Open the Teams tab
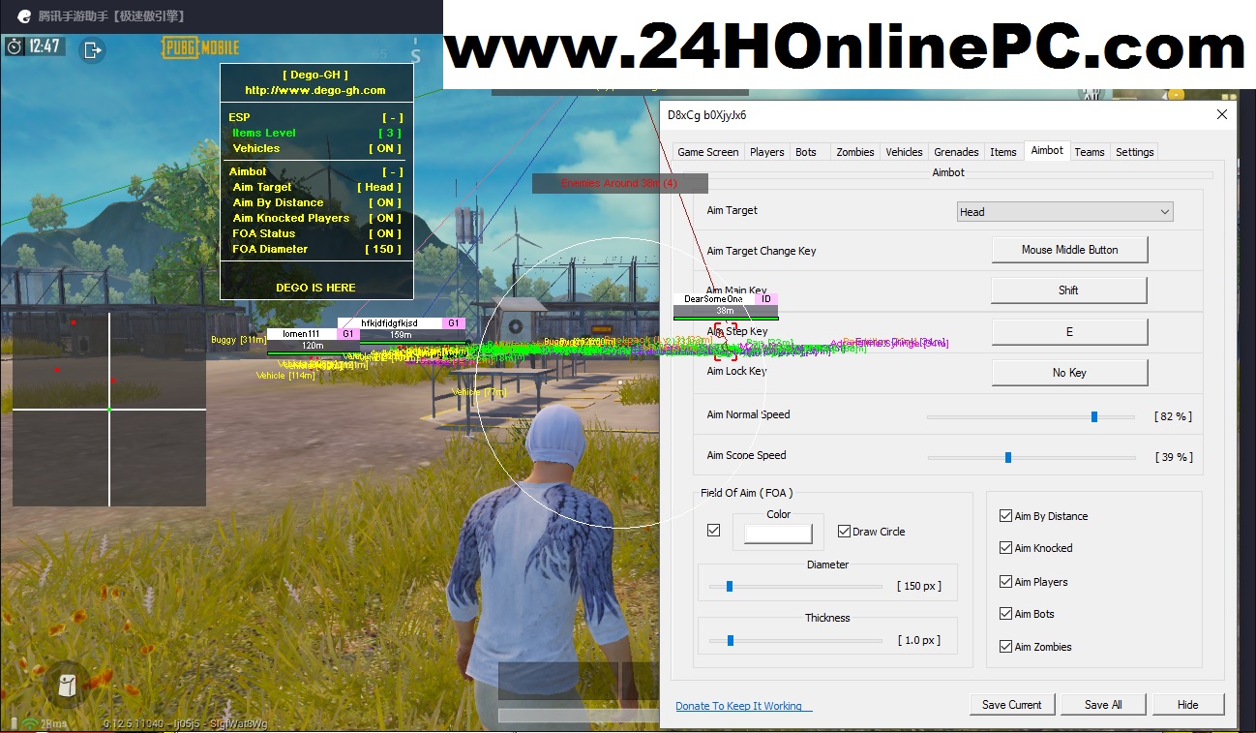This screenshot has height=733, width=1256. click(1090, 152)
